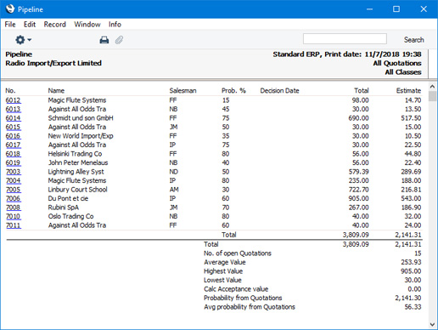Click the search input field
The image size is (438, 330).
345,39
